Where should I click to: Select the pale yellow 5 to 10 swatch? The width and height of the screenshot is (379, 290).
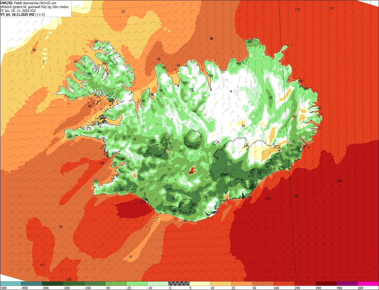200,283
